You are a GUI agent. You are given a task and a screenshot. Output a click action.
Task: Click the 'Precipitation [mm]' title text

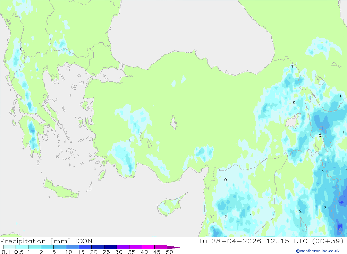35,241
